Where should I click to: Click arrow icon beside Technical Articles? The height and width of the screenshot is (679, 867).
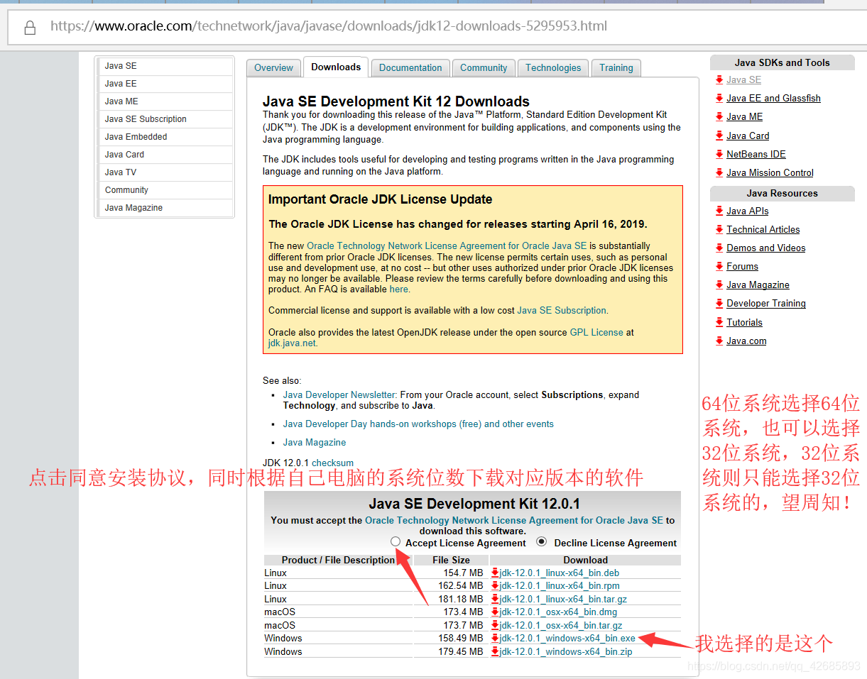coord(719,229)
